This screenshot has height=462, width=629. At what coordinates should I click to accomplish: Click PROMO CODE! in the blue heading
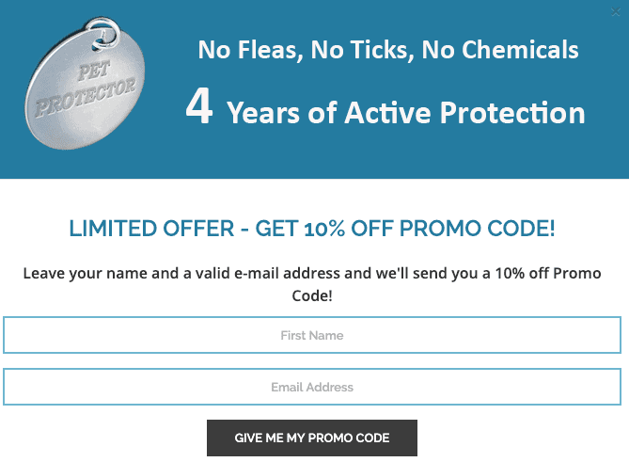click(x=478, y=229)
